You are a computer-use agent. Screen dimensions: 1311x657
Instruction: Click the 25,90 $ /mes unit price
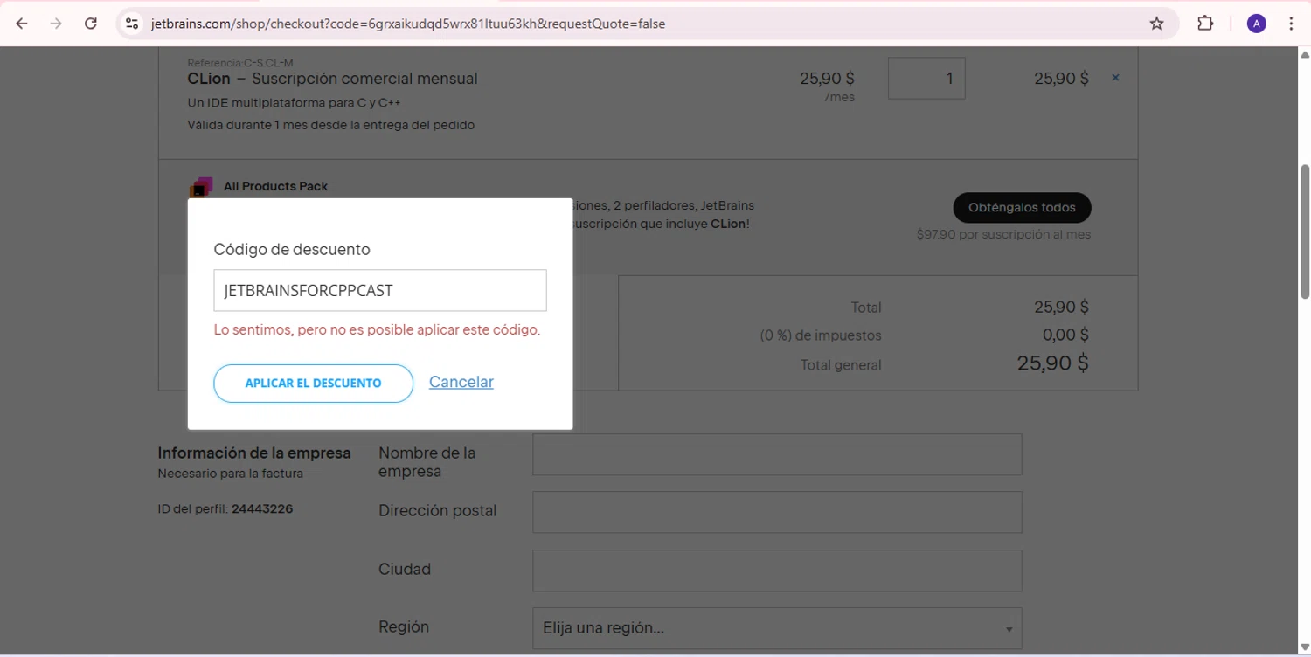[x=827, y=86]
